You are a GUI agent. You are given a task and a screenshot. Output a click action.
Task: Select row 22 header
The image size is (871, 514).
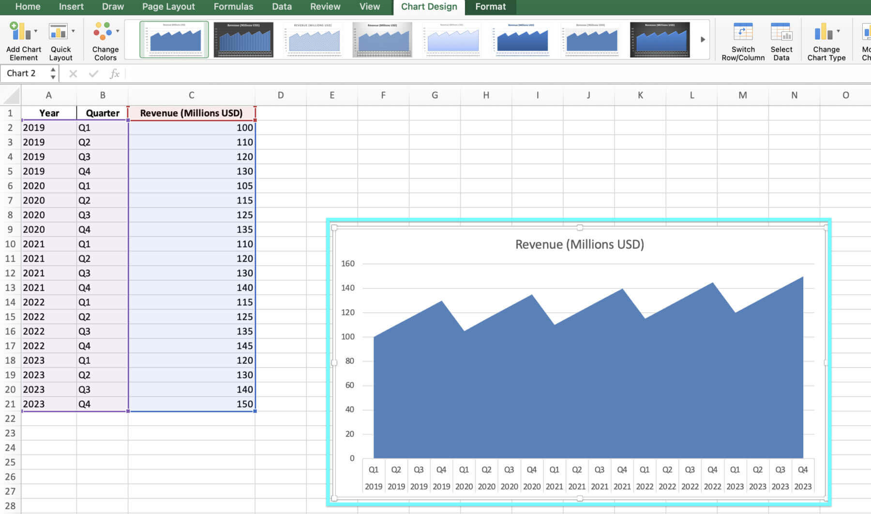pos(10,418)
